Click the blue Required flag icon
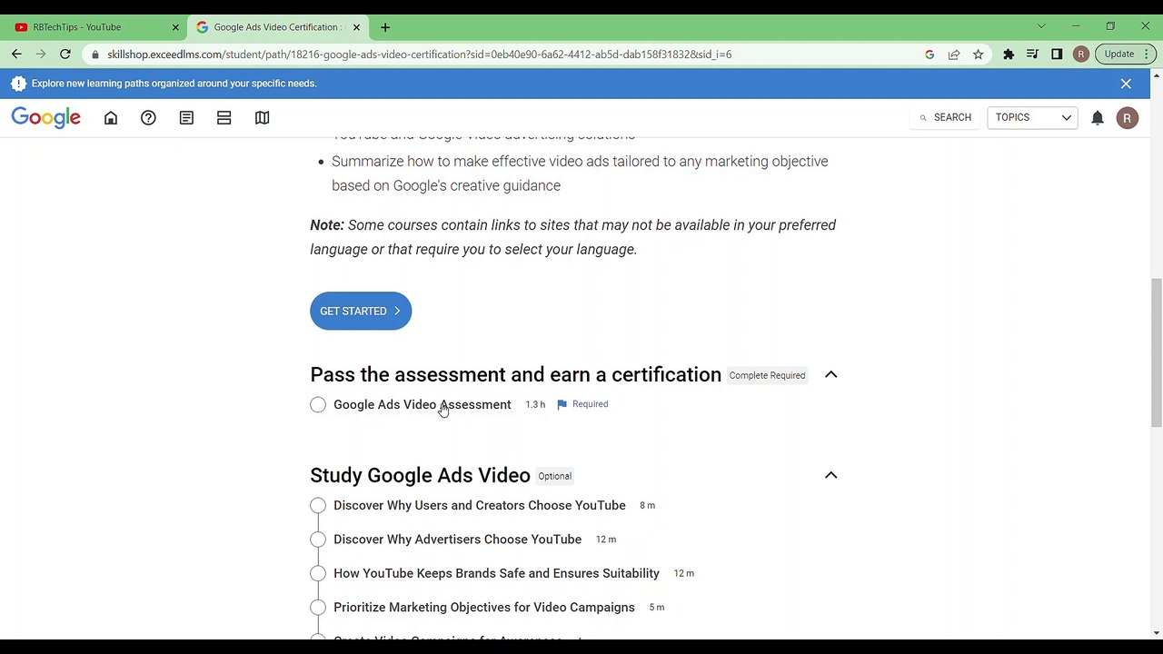 click(x=562, y=404)
